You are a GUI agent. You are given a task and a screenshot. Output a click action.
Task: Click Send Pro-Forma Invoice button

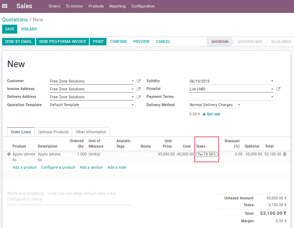coord(63,41)
